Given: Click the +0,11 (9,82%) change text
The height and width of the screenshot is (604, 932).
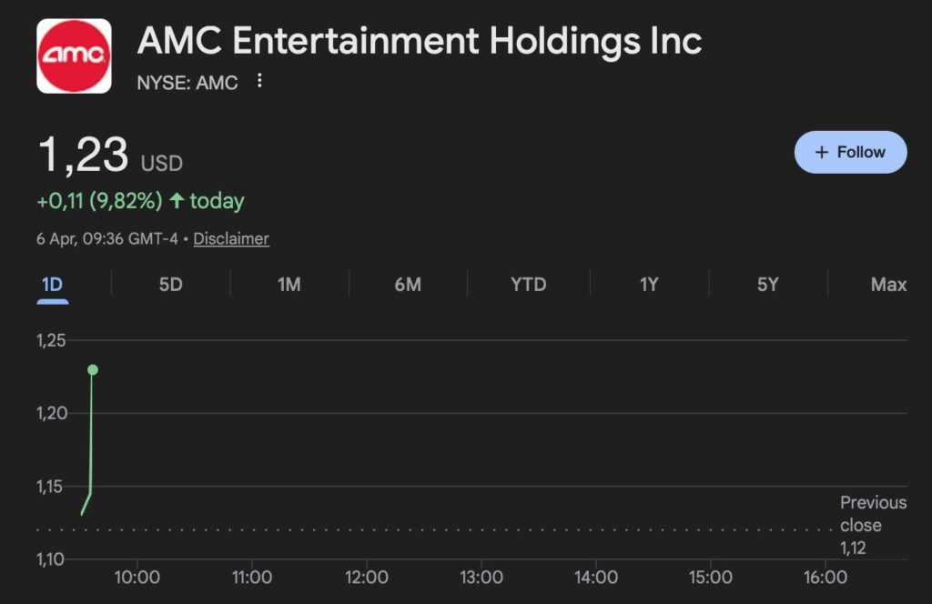Looking at the screenshot, I should pos(99,201).
